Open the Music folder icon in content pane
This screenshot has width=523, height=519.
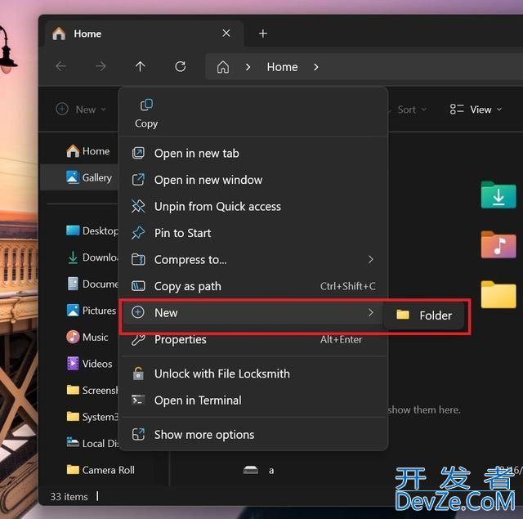coord(498,244)
